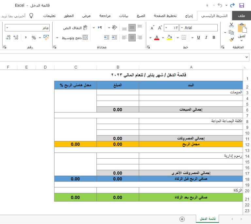Click the Accounting number format icon
The image size is (251, 224).
(x=46, y=38)
